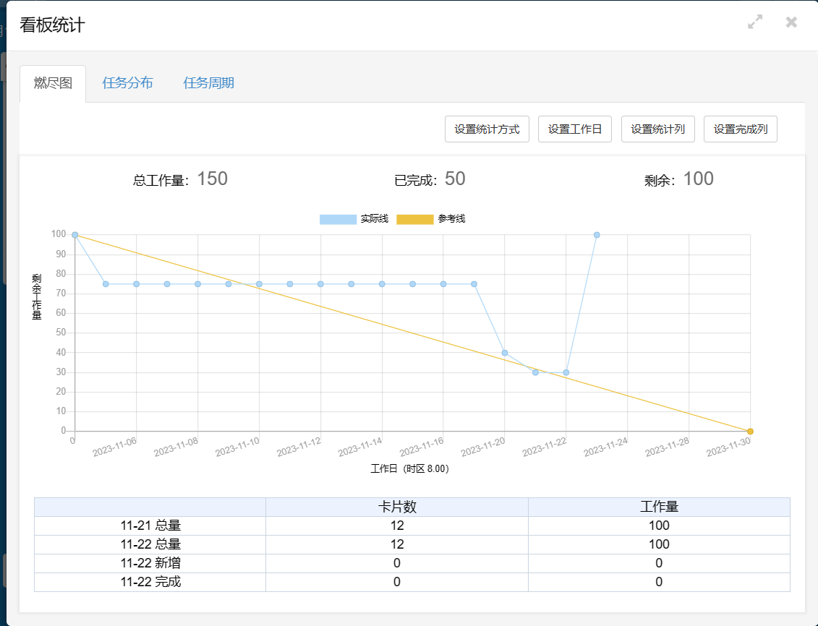This screenshot has height=626, width=818.
Task: Click the last blue data point at 100
Action: point(597,235)
